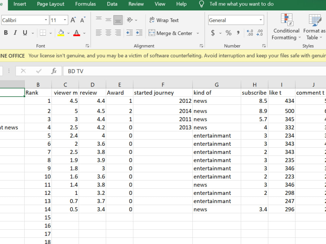The height and width of the screenshot is (244, 326).
Task: Switch to the Formulas ribbon tab
Action: (x=85, y=4)
